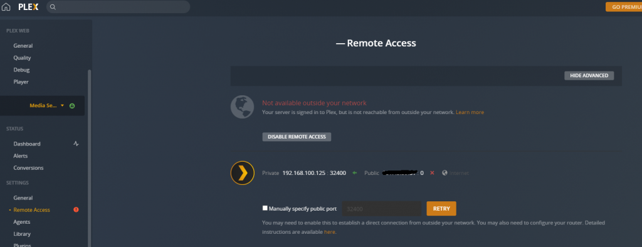The width and height of the screenshot is (642, 247).
Task: Open the Library settings entry
Action: [x=22, y=234]
